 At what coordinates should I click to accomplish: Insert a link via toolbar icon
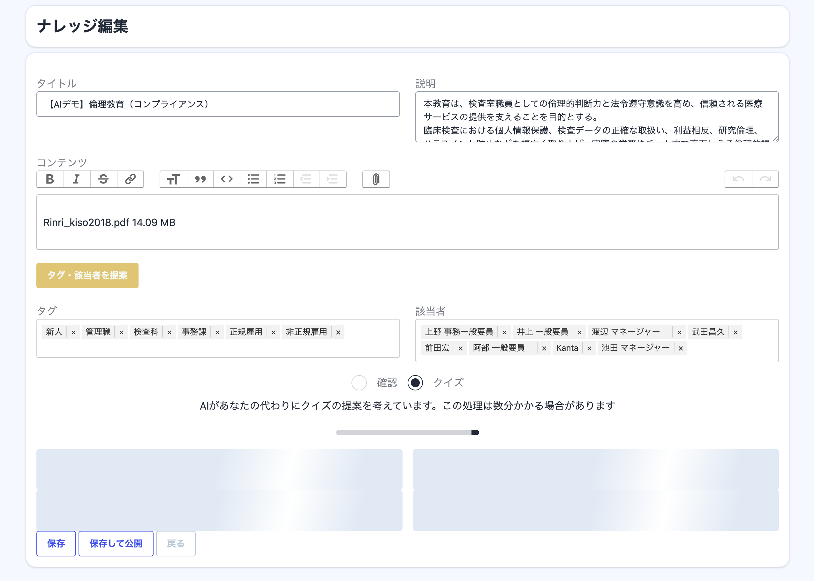pyautogui.click(x=130, y=179)
